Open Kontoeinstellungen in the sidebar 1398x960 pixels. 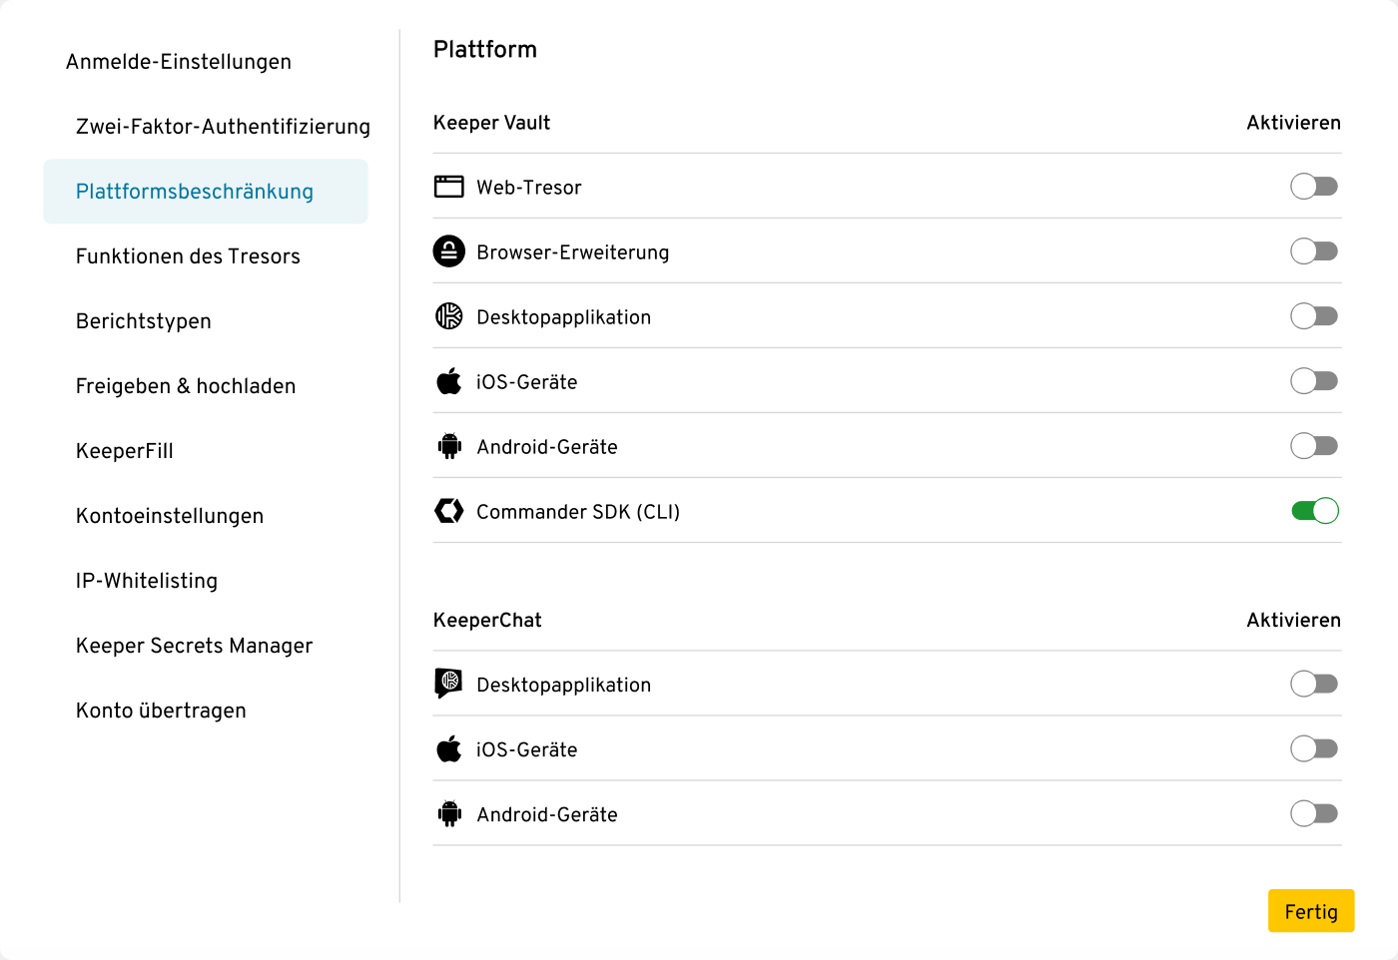170,516
